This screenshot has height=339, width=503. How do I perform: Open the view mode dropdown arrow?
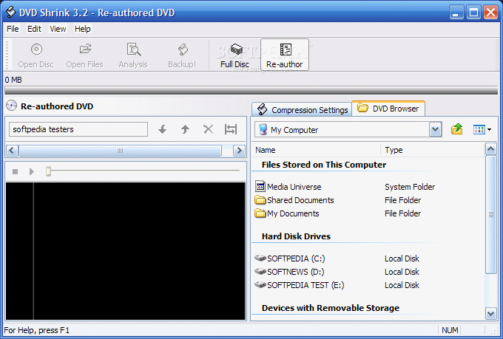tap(489, 130)
